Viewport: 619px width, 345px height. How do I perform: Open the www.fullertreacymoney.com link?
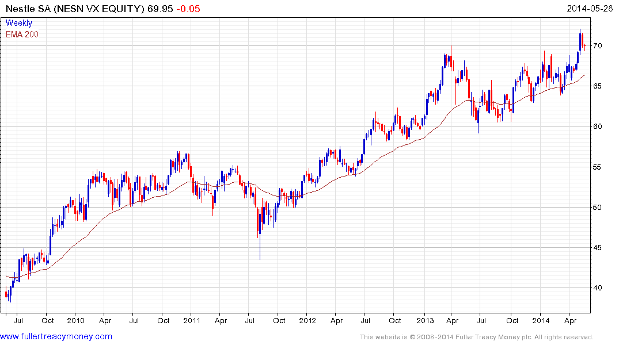tap(56, 336)
